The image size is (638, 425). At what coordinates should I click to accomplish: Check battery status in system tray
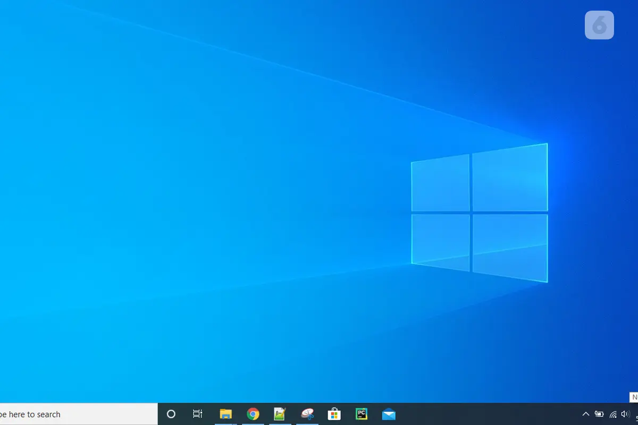(x=599, y=414)
